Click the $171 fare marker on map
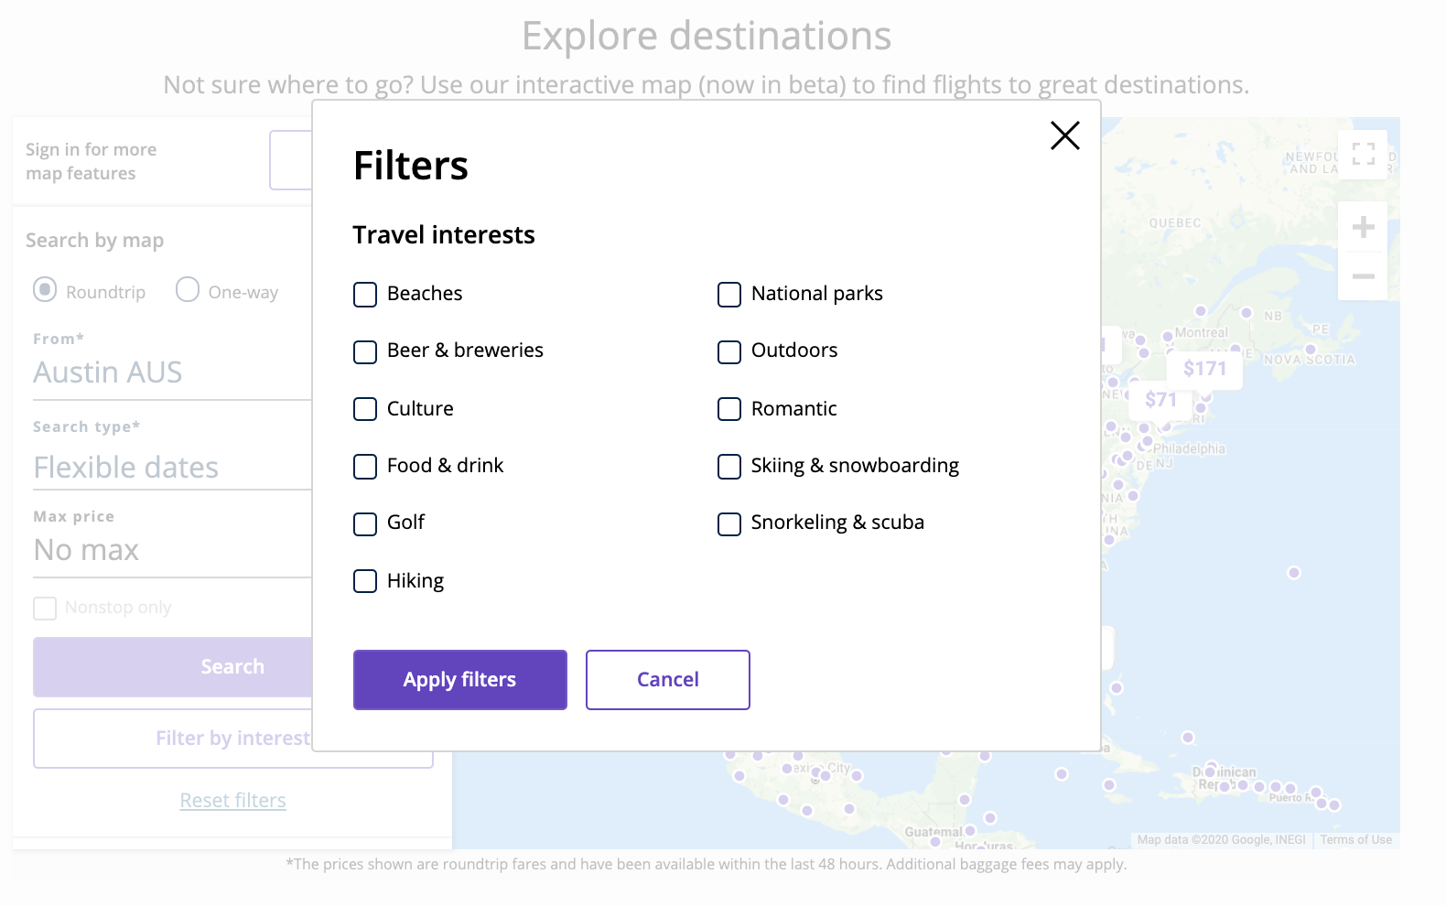The image size is (1446, 906). [1203, 369]
